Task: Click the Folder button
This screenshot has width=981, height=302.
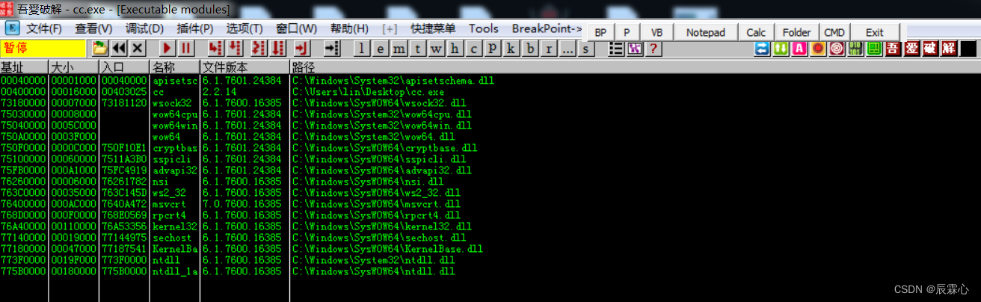Action: (x=796, y=32)
